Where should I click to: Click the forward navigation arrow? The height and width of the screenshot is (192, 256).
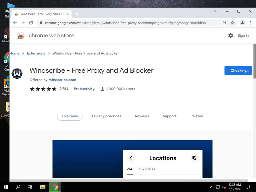[23, 23]
